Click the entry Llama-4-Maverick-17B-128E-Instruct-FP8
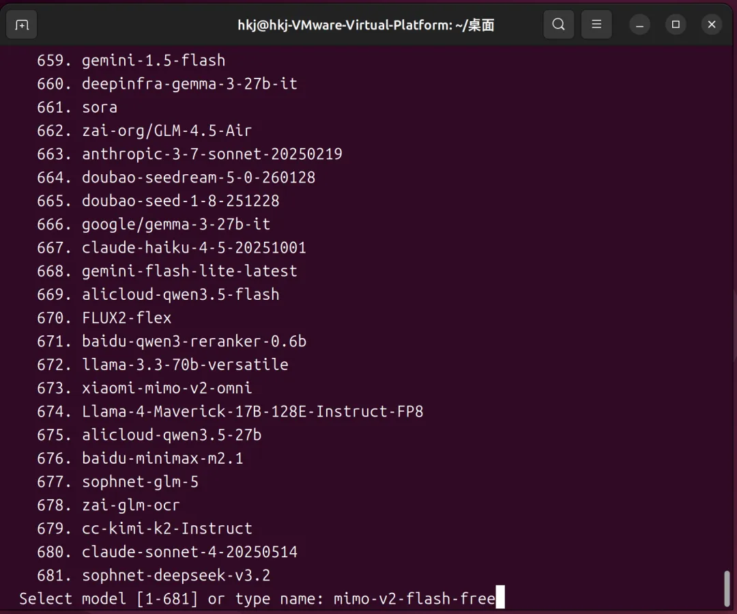Screen dimensions: 737x614 click(x=252, y=412)
